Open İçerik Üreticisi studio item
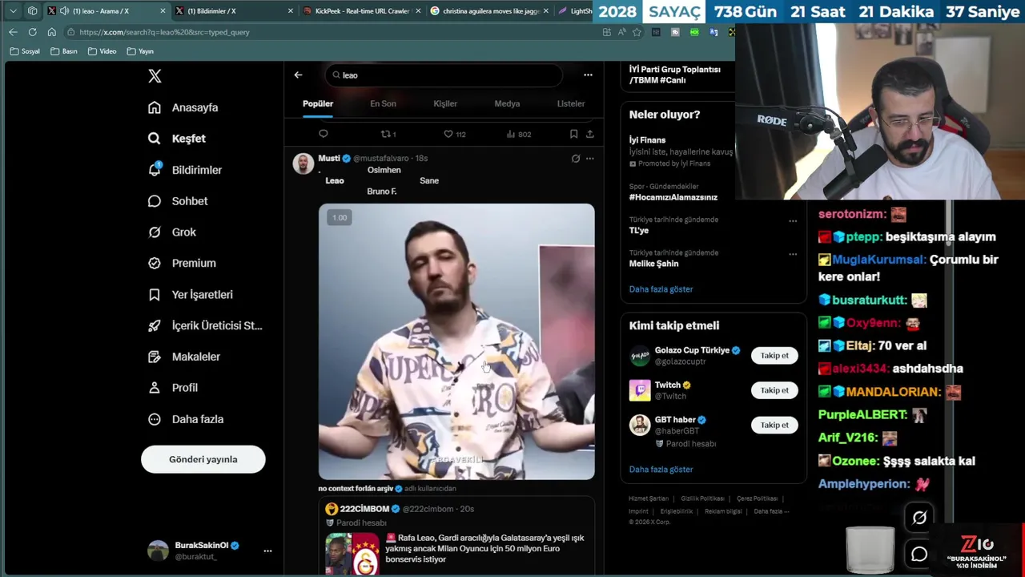Viewport: 1025px width, 577px height. 205,325
